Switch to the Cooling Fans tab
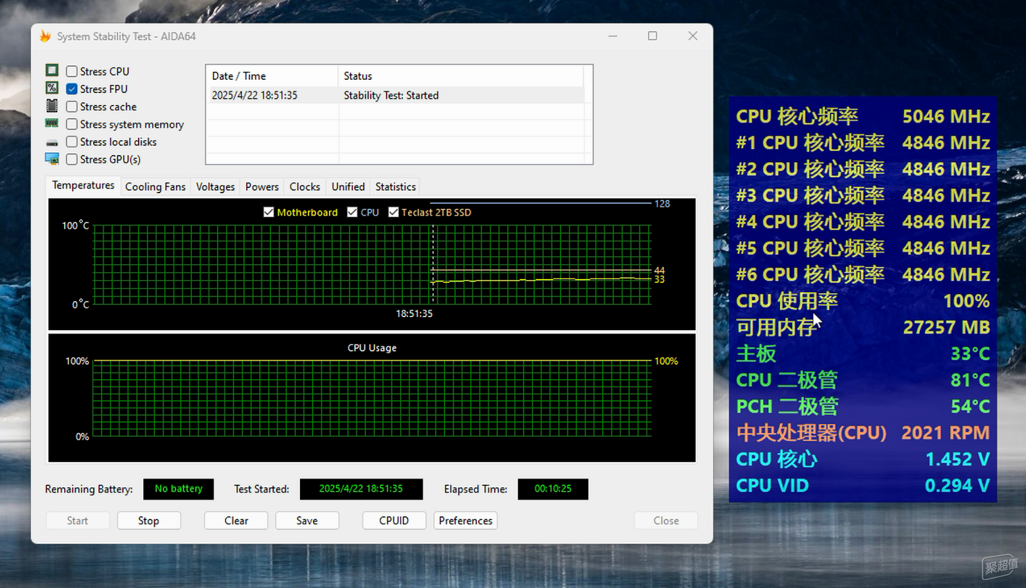Screen dimensions: 1026x588 coord(155,187)
